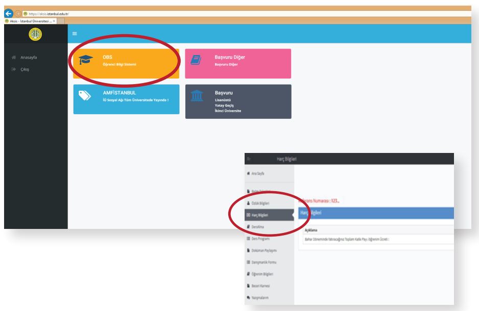Focus the aksis.istanbul.edu.tr address bar
The height and width of the screenshot is (311, 479).
click(247, 14)
